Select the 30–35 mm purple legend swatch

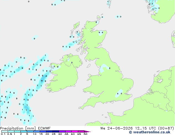pos(62,131)
